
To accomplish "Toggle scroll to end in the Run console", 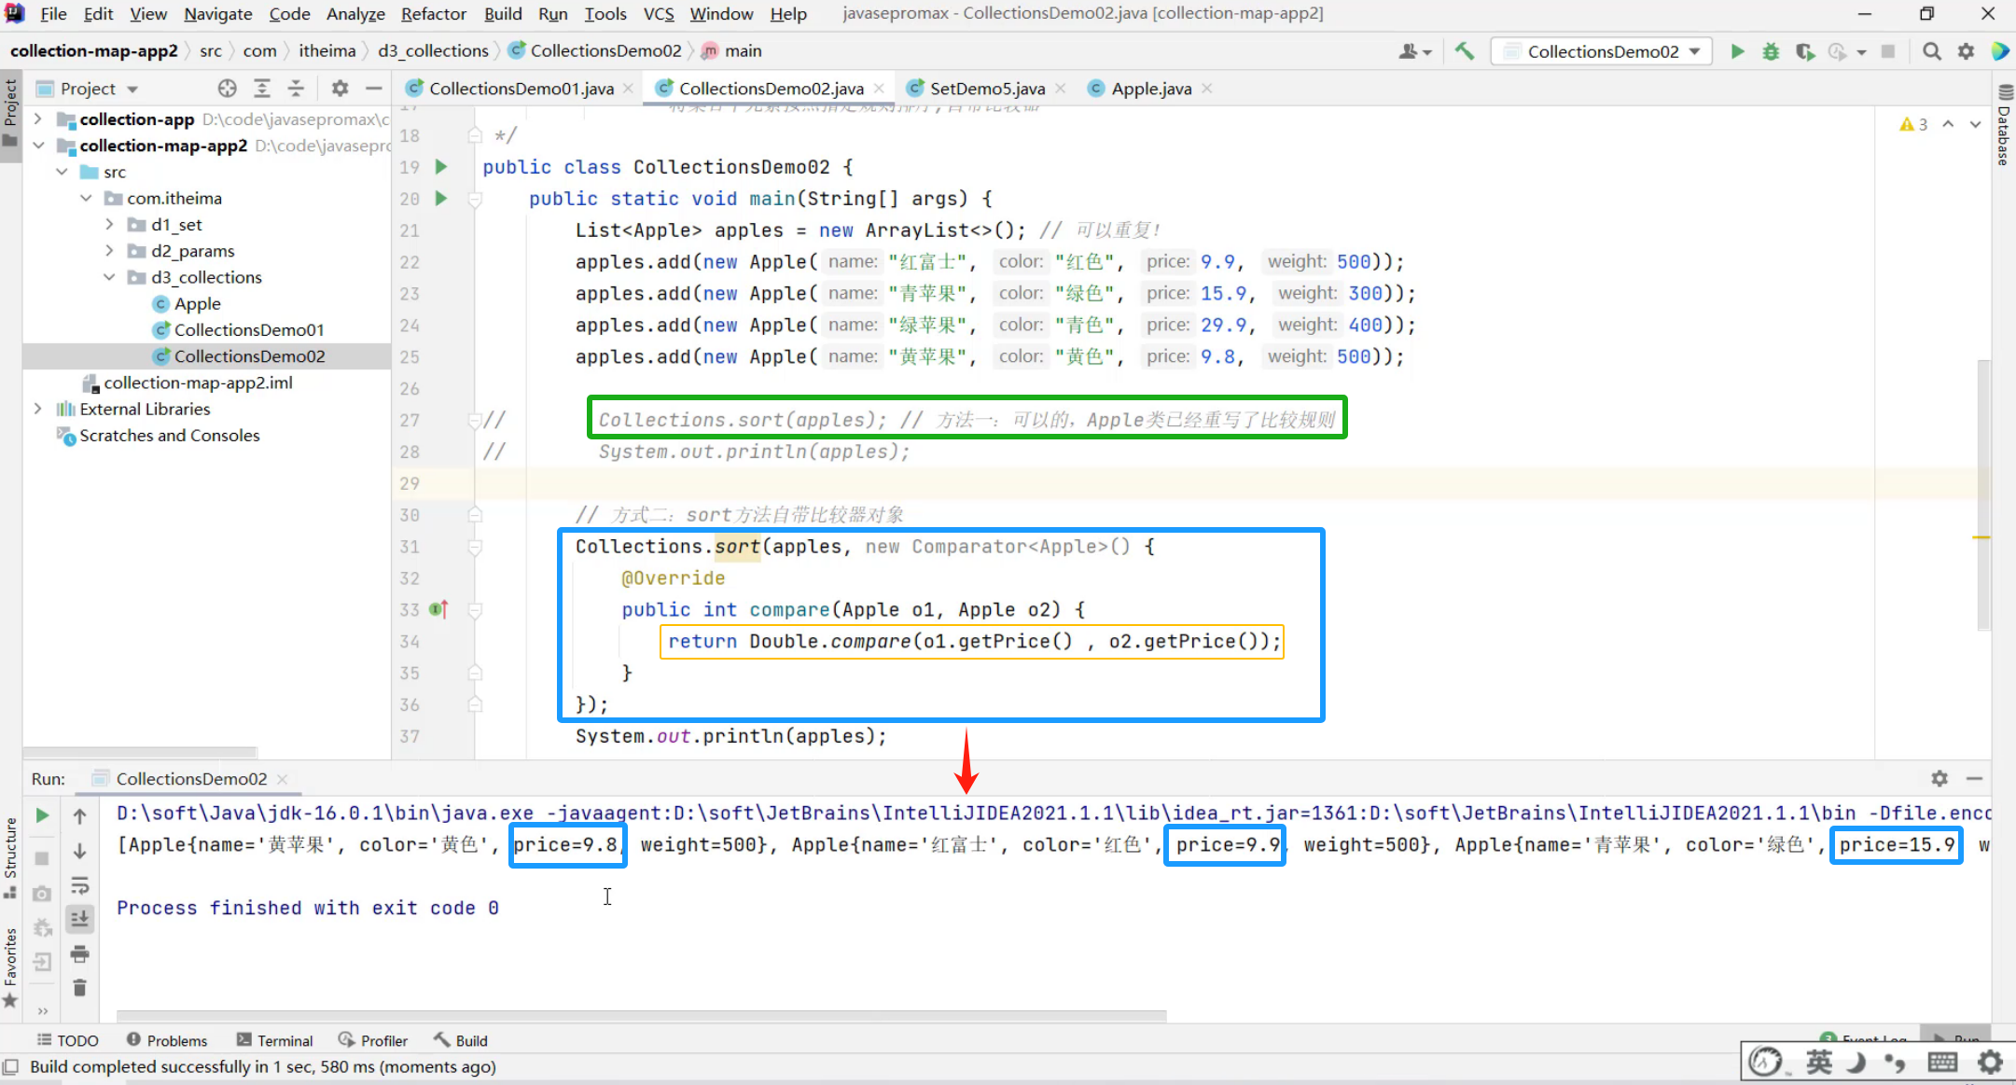I will [79, 919].
